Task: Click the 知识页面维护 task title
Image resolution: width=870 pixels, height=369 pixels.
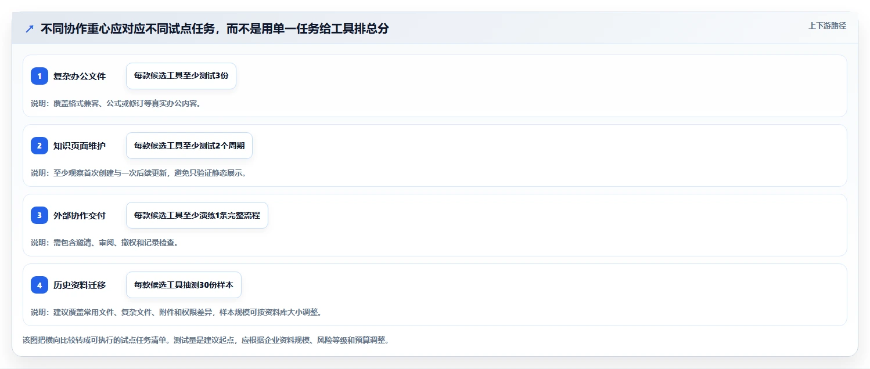Action: tap(80, 146)
